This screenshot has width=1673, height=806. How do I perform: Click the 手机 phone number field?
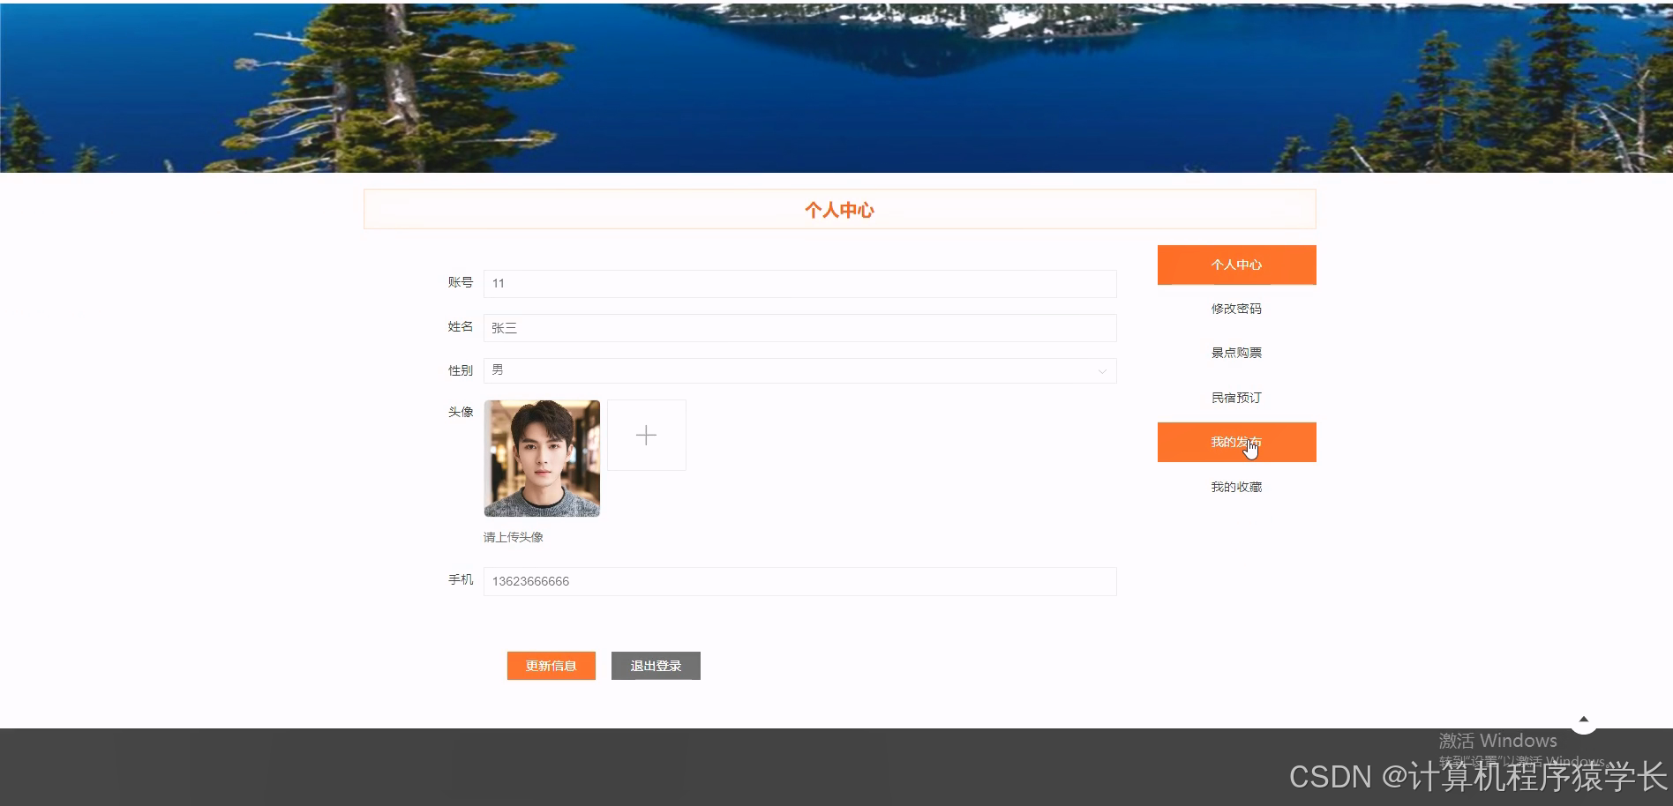tap(799, 581)
